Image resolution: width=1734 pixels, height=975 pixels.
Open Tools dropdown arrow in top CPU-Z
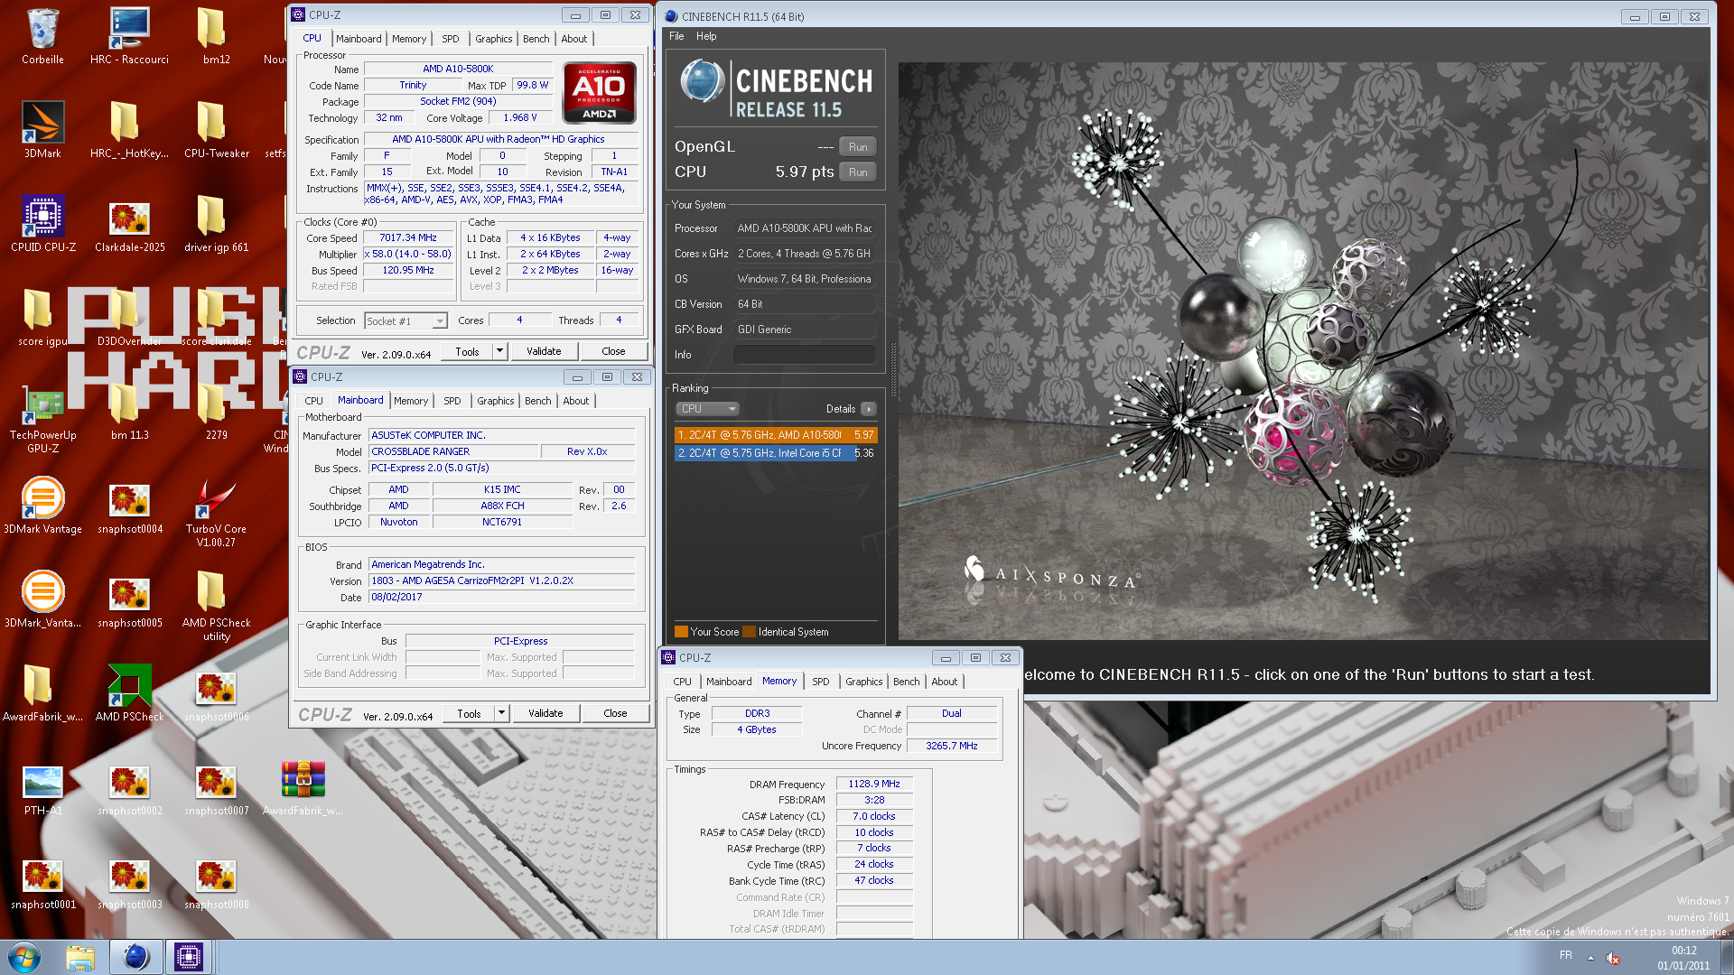499,351
